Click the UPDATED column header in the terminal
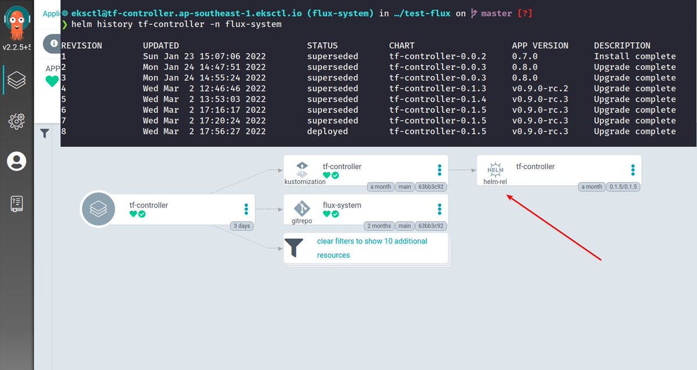This screenshot has height=370, width=697. click(161, 45)
